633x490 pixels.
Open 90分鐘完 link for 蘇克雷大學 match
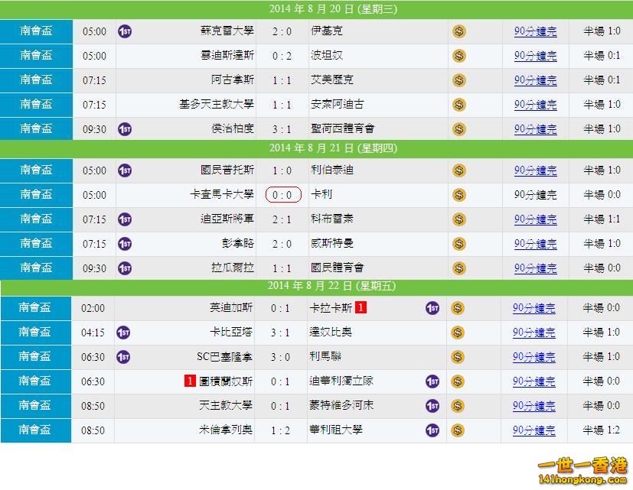535,31
